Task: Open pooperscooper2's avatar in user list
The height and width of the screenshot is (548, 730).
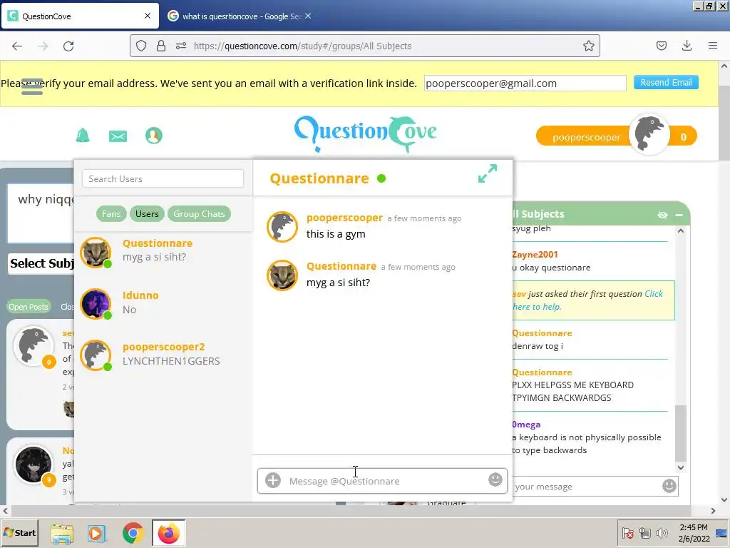Action: pyautogui.click(x=96, y=355)
